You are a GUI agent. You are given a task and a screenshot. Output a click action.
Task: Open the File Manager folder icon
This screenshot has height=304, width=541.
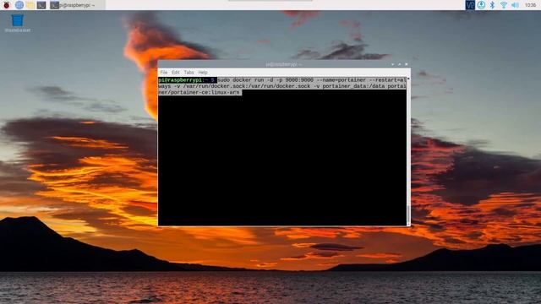pos(30,5)
